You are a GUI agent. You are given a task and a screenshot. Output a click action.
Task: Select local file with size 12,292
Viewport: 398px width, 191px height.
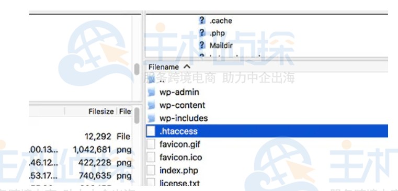[x=98, y=137]
